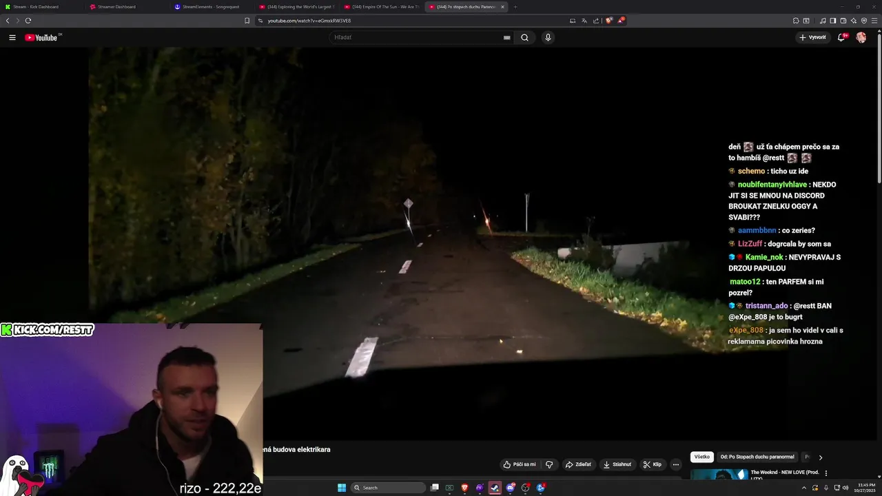The height and width of the screenshot is (496, 882).
Task: Click The Weeknd NEW LOVE thumbnail
Action: tap(719, 474)
